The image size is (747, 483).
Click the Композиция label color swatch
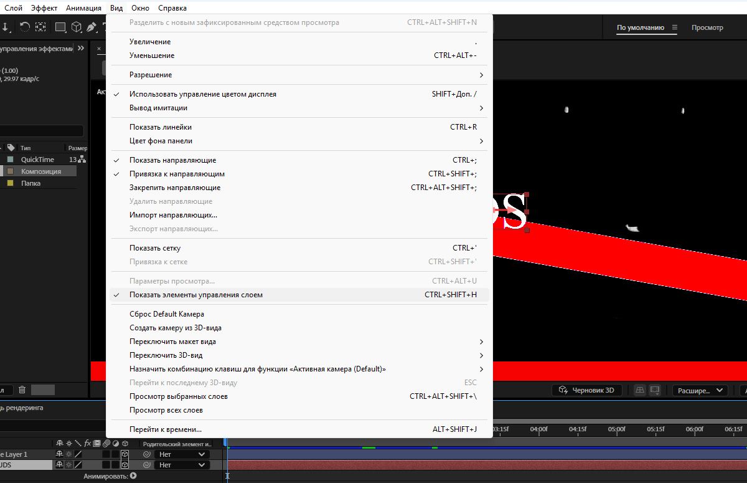(x=10, y=171)
